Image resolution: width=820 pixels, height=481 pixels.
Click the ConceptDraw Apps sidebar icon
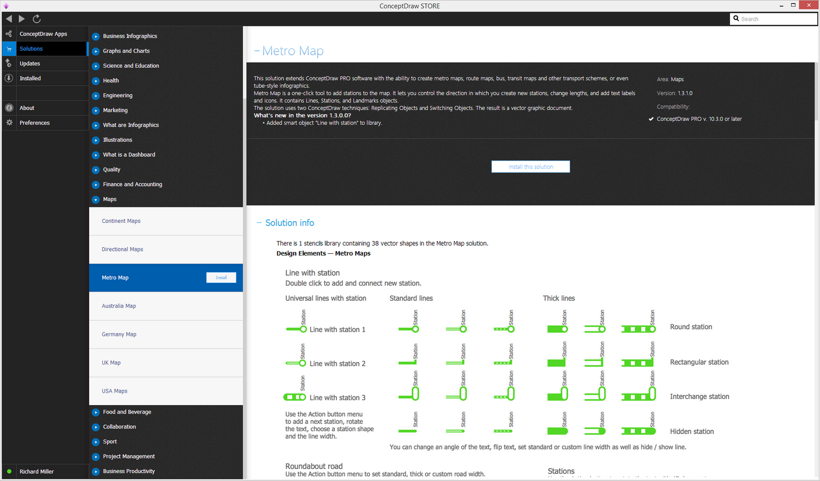coord(9,34)
